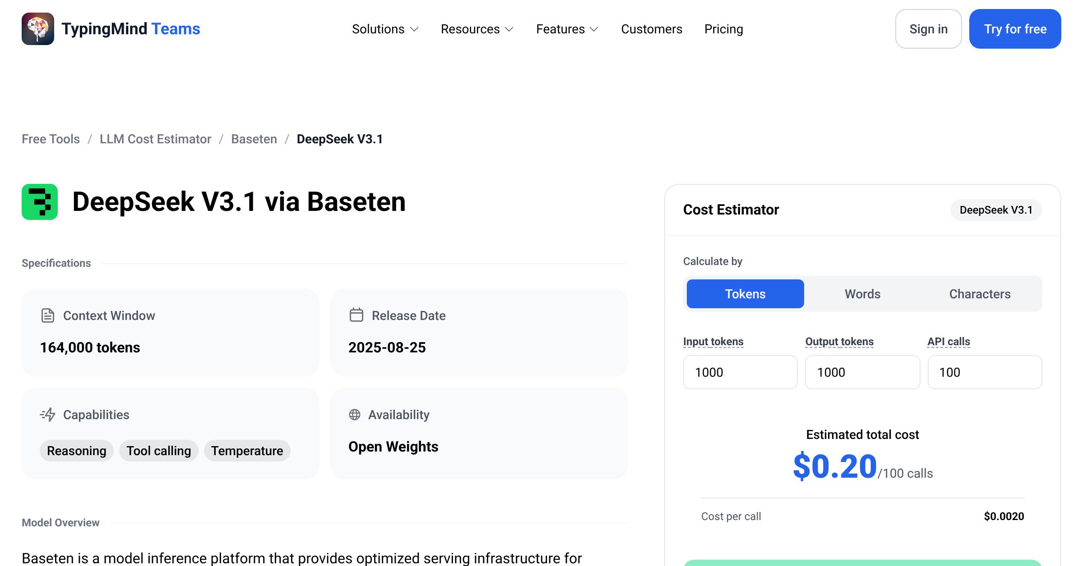The width and height of the screenshot is (1083, 566).
Task: Go to Free Tools breadcrumb
Action: [51, 139]
